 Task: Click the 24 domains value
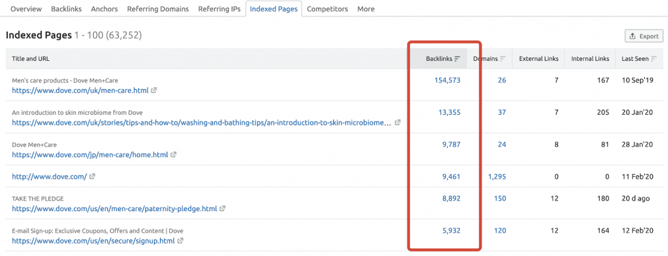[502, 144]
